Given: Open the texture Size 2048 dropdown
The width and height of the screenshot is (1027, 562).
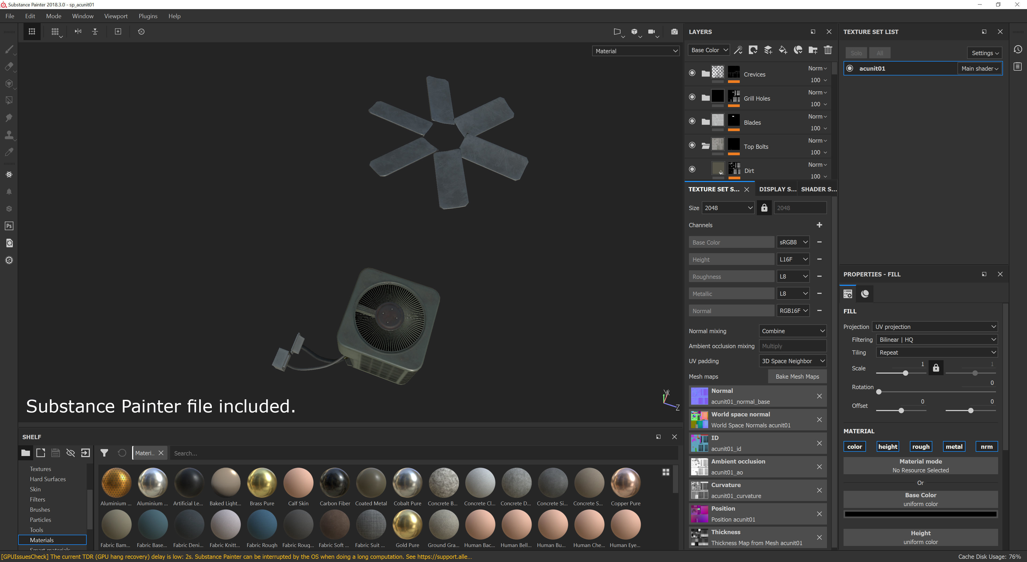Looking at the screenshot, I should 727,208.
